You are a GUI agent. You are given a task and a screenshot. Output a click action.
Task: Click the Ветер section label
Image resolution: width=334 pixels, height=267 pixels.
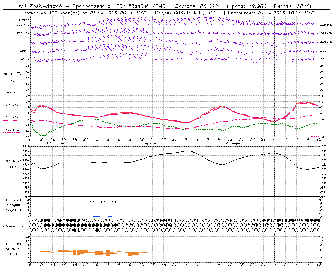[24, 20]
